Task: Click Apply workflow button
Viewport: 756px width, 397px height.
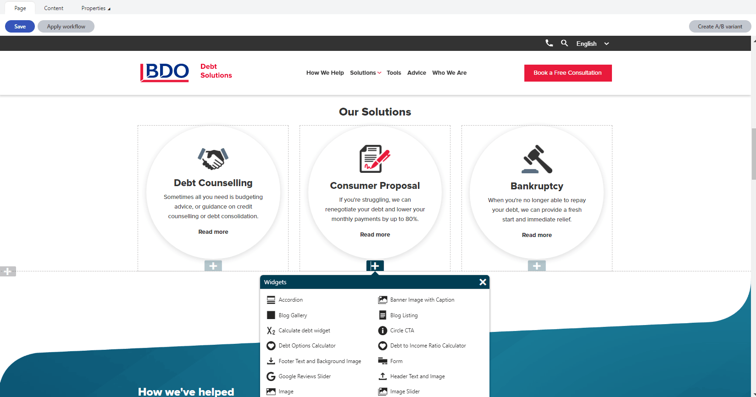Action: 66,27
